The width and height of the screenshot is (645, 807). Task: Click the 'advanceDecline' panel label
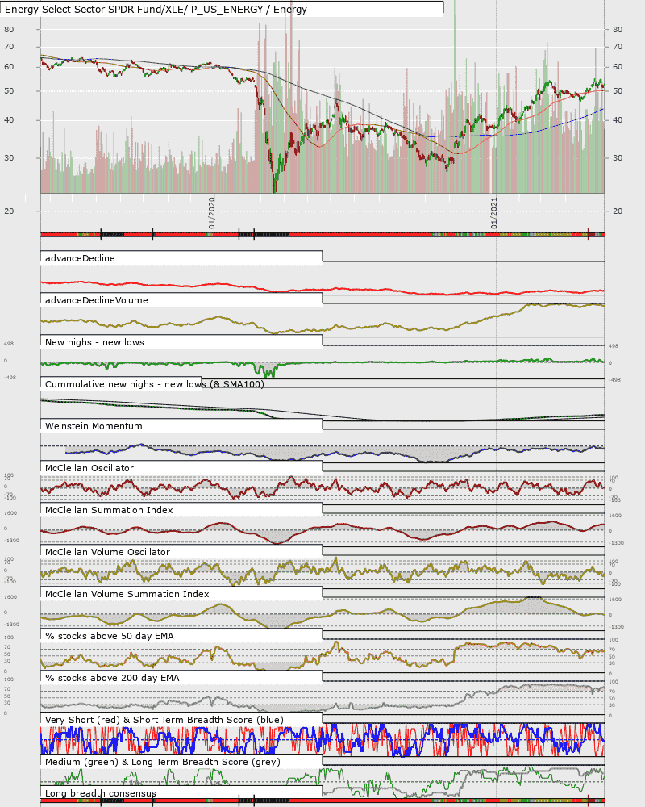tap(80, 258)
